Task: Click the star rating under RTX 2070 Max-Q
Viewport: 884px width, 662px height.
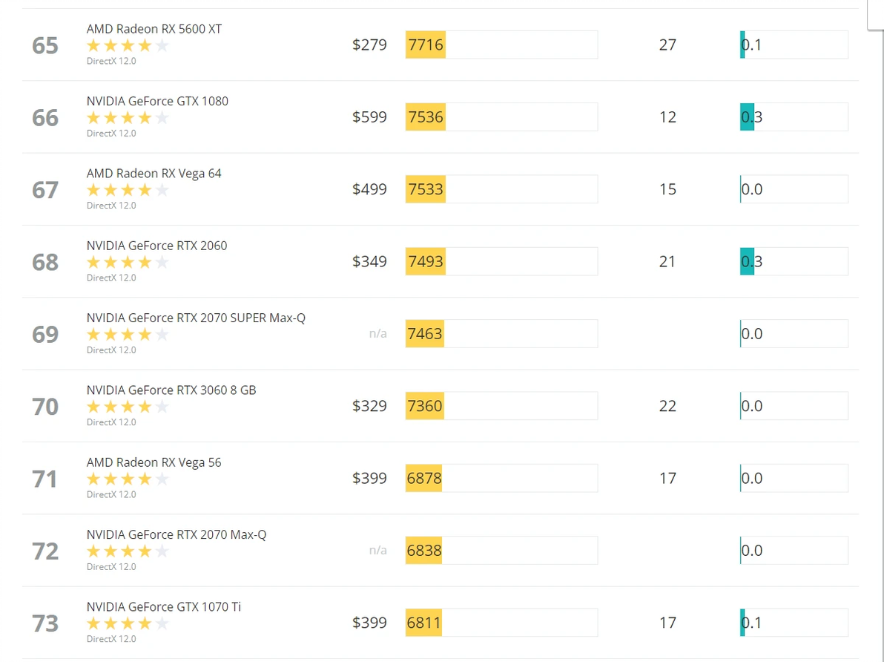Action: coord(128,551)
